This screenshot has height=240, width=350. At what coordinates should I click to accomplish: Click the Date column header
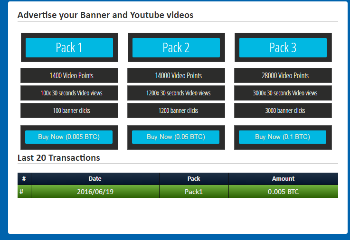pyautogui.click(x=95, y=178)
